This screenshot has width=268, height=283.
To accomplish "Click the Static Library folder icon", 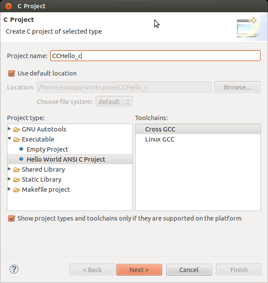I will 17,180.
